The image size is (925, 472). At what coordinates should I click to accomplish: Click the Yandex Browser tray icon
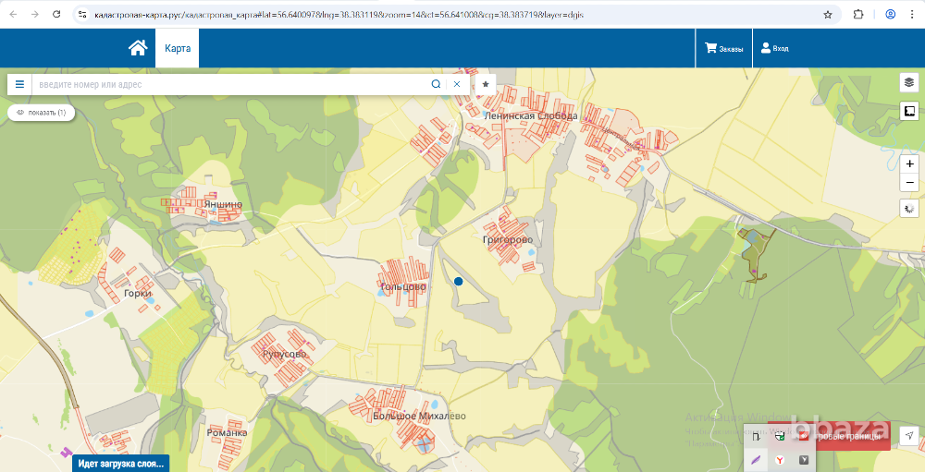(781, 459)
